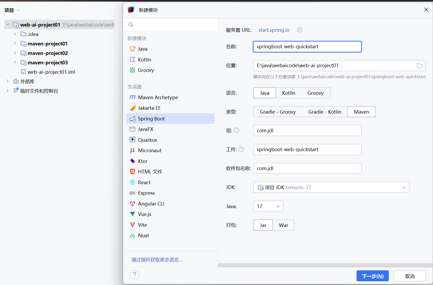Select Maven Archetype generator
This screenshot has width=433, height=285.
click(170, 97)
